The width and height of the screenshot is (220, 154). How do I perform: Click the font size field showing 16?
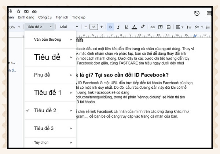tap(94, 27)
